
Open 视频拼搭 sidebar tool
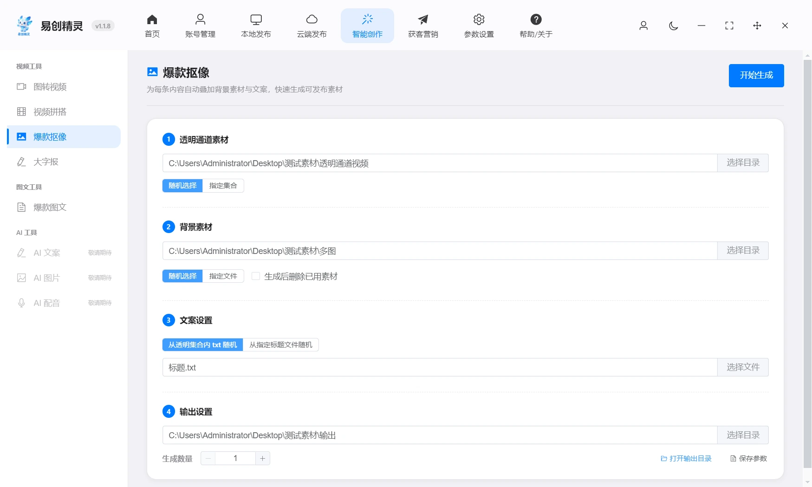point(64,112)
